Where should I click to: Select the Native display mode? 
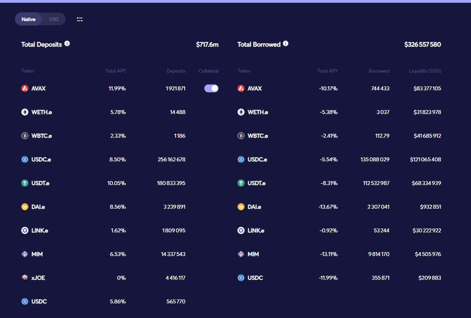[x=28, y=19]
